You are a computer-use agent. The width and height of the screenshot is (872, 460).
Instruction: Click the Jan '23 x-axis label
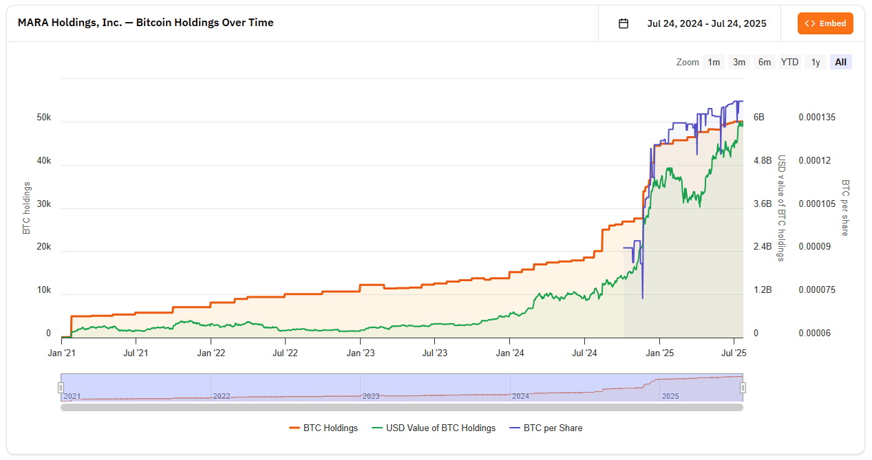click(360, 353)
